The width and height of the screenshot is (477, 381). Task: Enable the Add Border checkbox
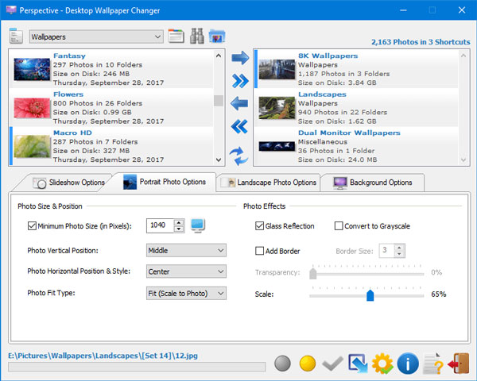point(260,251)
